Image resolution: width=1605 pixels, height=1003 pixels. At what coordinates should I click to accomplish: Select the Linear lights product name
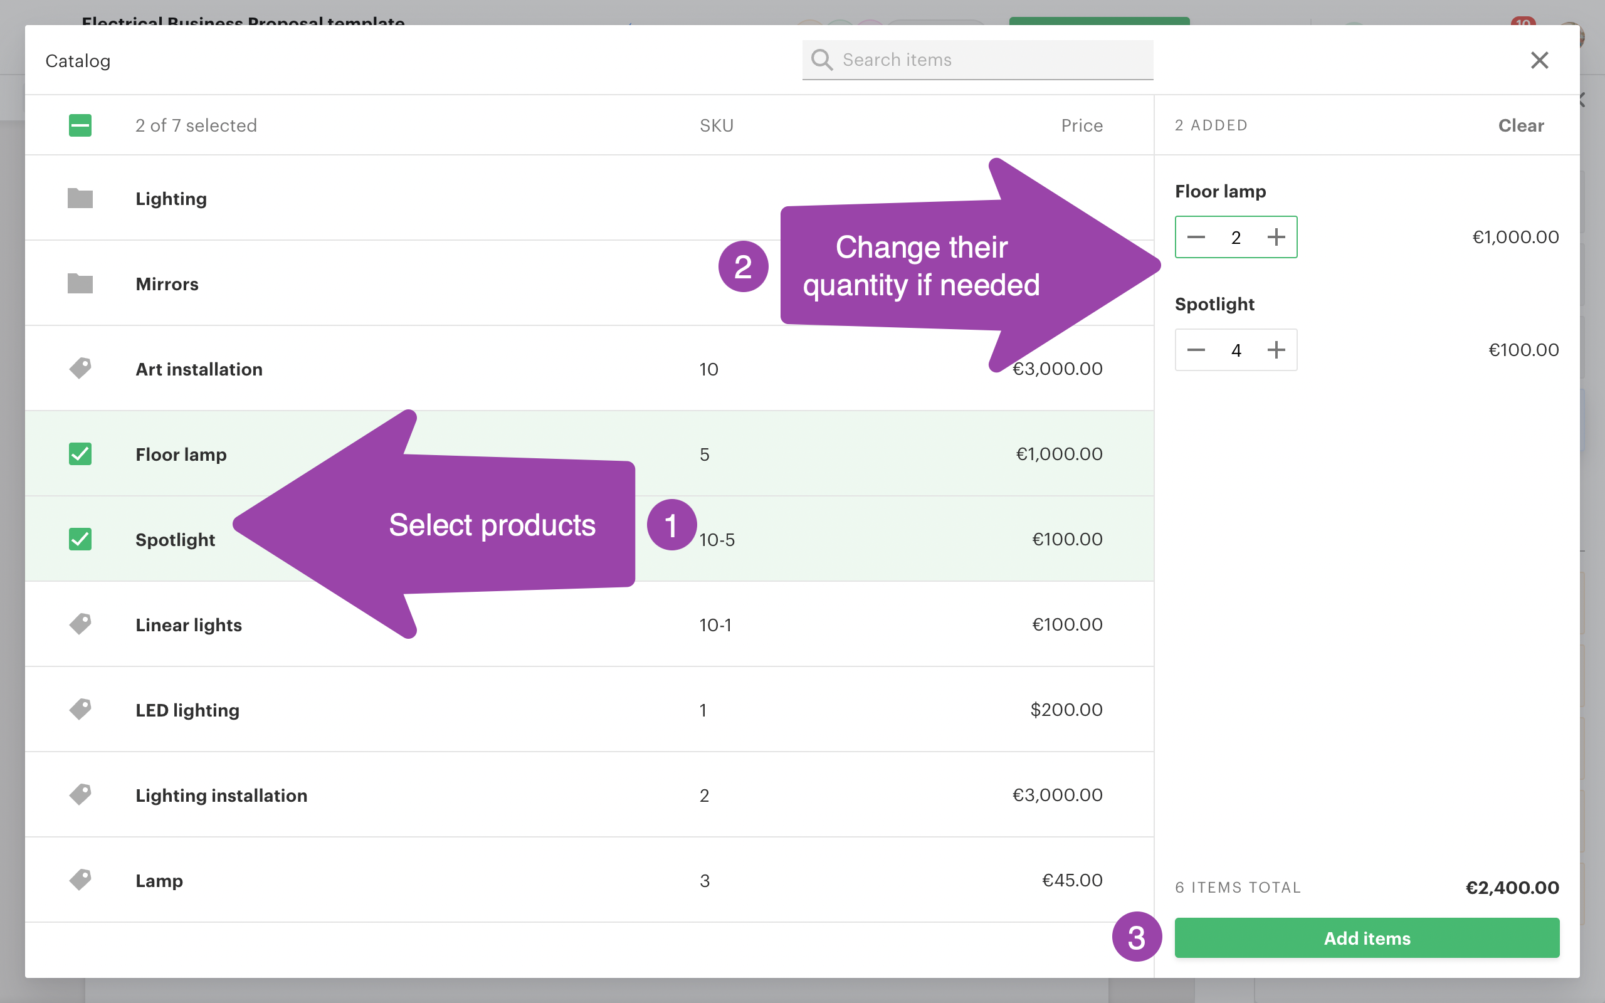pos(188,625)
